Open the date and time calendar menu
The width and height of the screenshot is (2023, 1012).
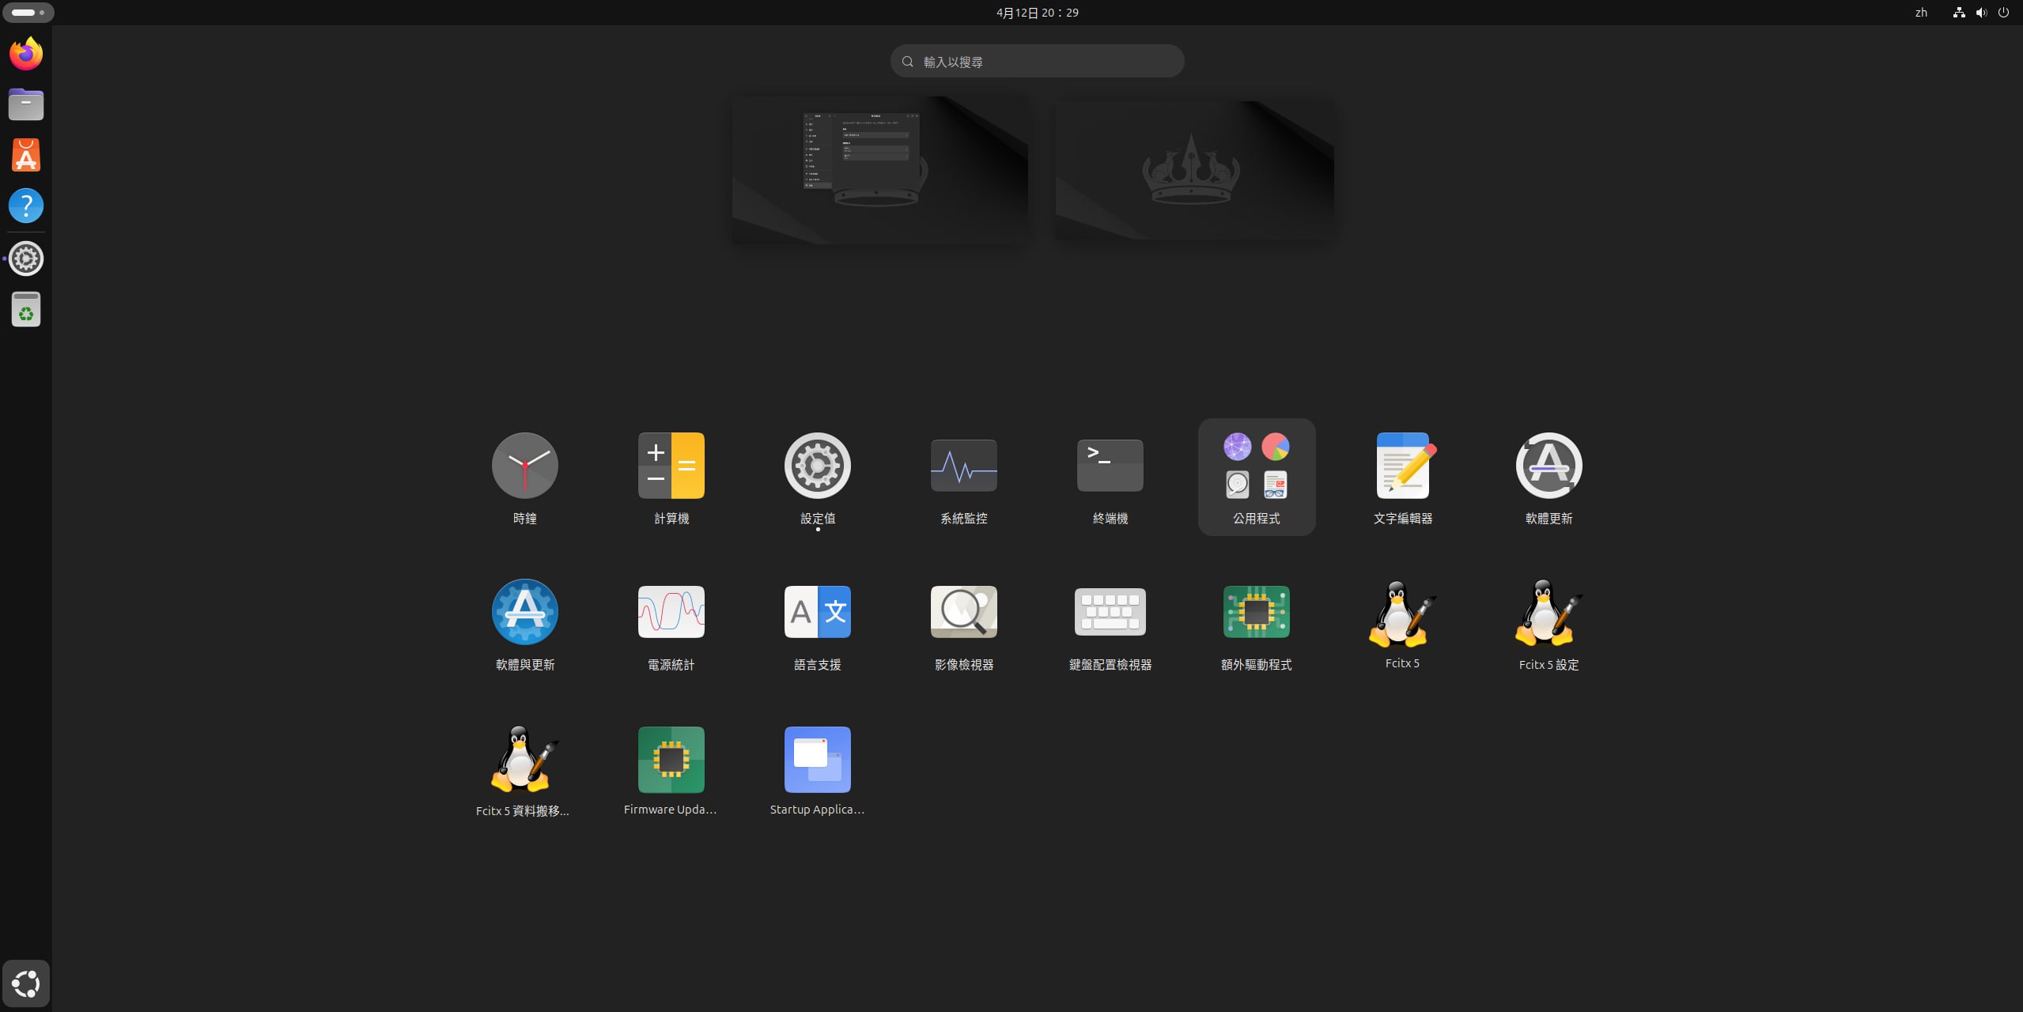tap(1037, 13)
